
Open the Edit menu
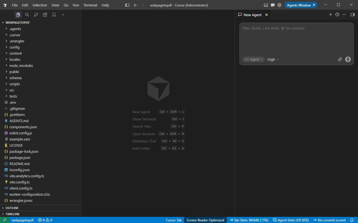coord(25,5)
